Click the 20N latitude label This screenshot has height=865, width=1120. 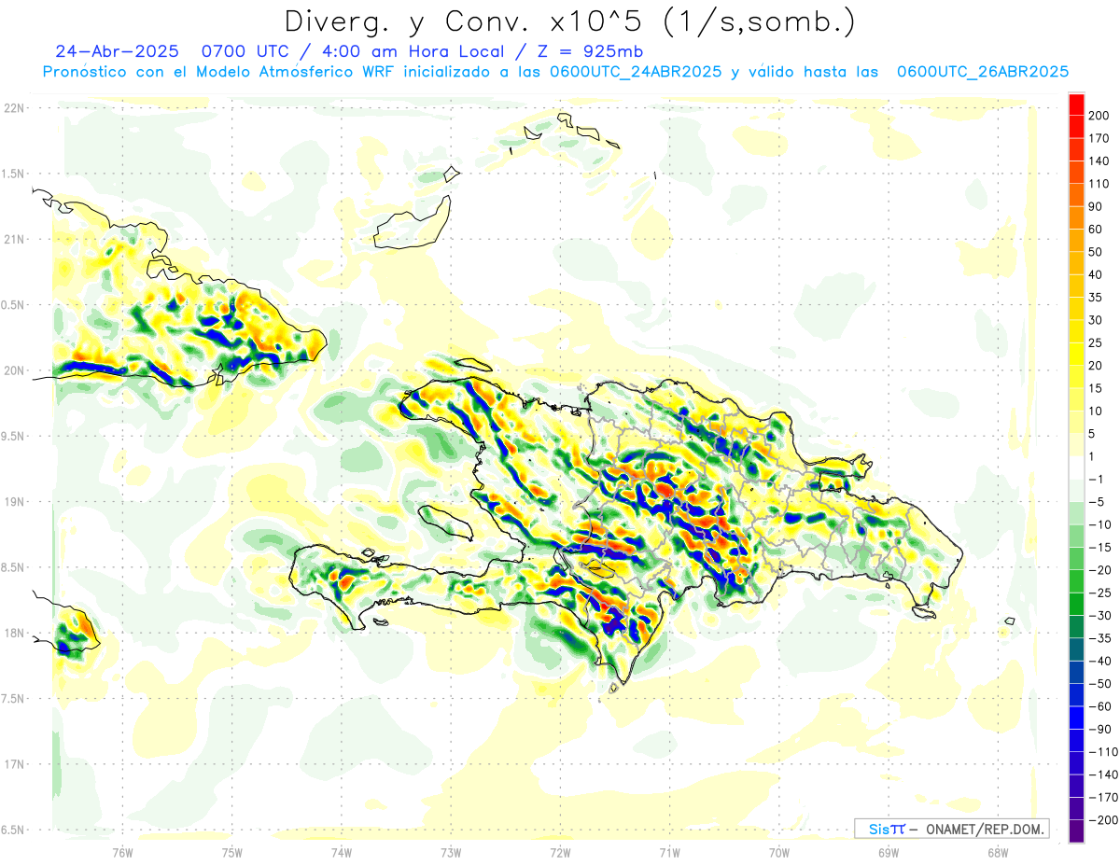point(14,370)
